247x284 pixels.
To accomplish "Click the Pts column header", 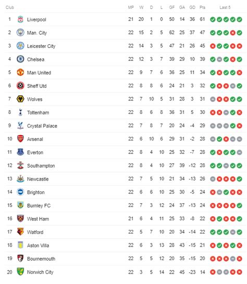I will coord(202,7).
